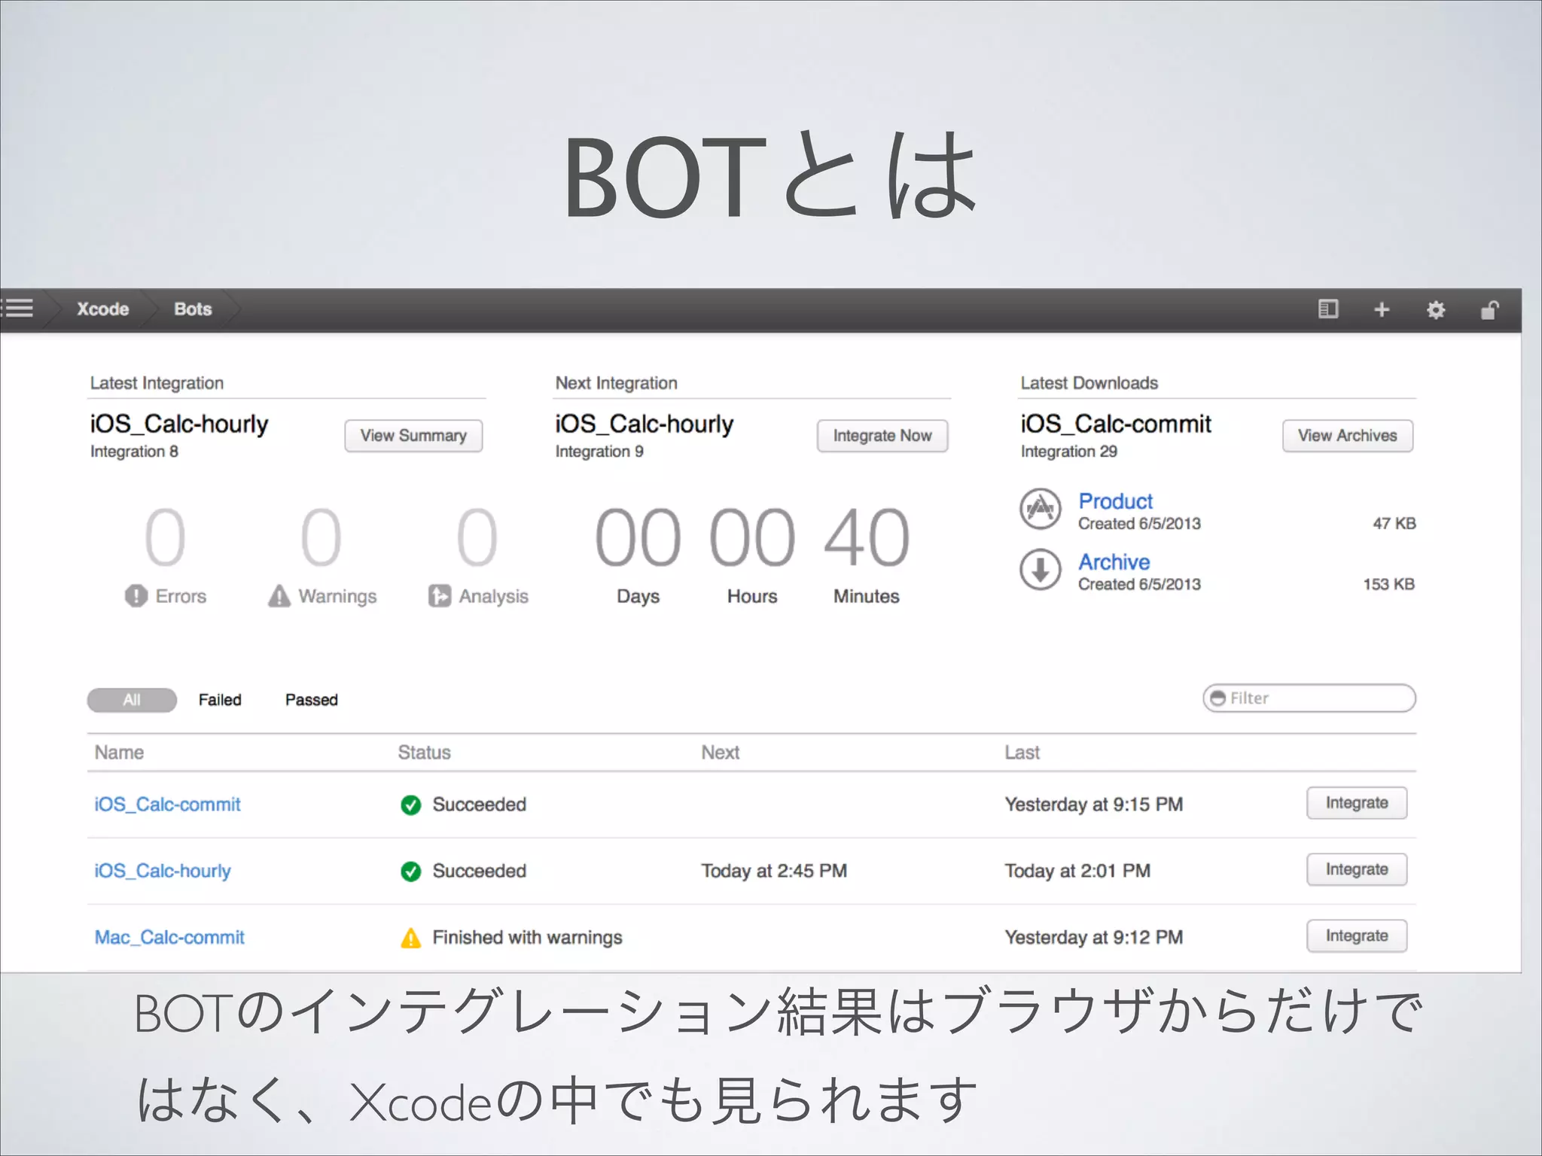Click the 'Next Integration' heading

pyautogui.click(x=616, y=383)
